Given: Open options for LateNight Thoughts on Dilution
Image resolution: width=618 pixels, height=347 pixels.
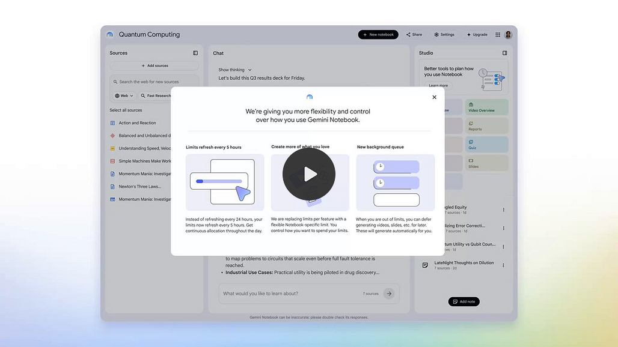Looking at the screenshot, I should coord(503,265).
